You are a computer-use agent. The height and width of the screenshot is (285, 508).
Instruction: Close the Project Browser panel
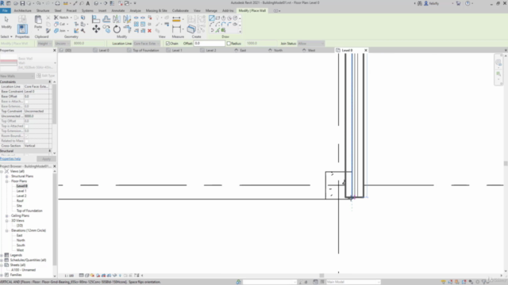point(55,166)
